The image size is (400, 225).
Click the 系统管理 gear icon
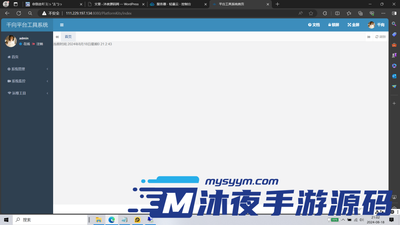9,69
